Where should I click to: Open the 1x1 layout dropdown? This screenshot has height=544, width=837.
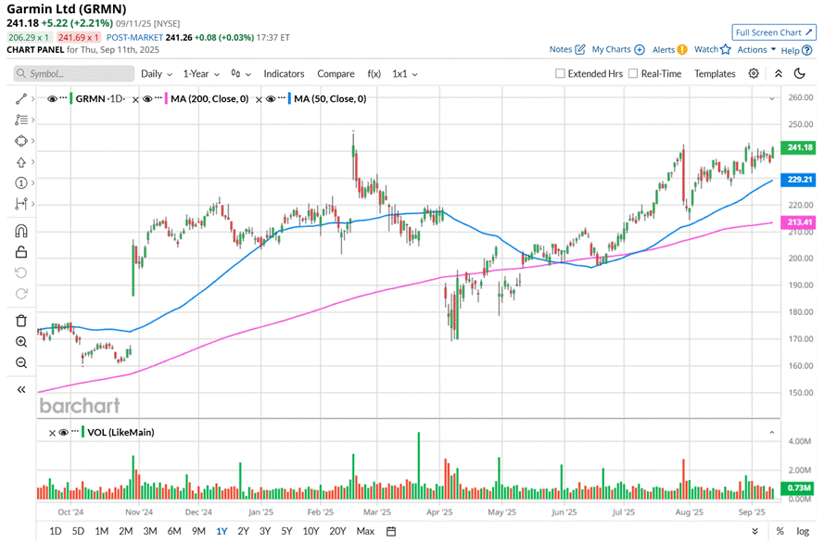[405, 73]
